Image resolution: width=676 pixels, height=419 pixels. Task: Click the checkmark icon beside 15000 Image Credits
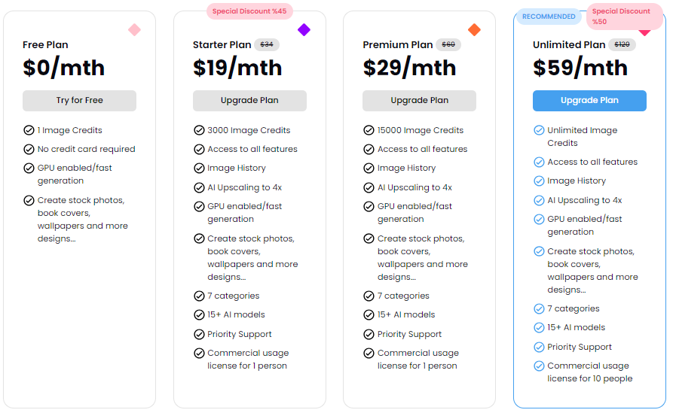369,130
